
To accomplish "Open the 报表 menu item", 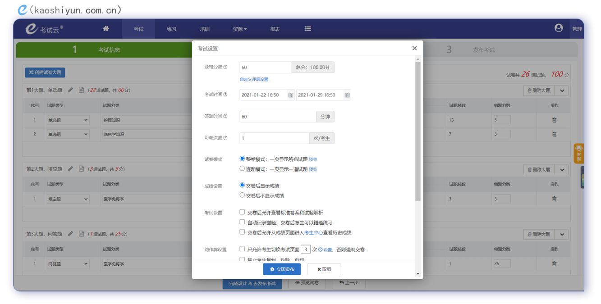I will click(x=275, y=29).
